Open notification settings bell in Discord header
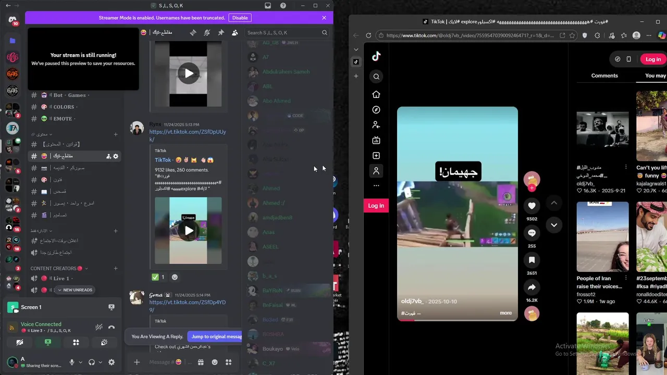Screen dimensions: 667x375 (x=207, y=32)
